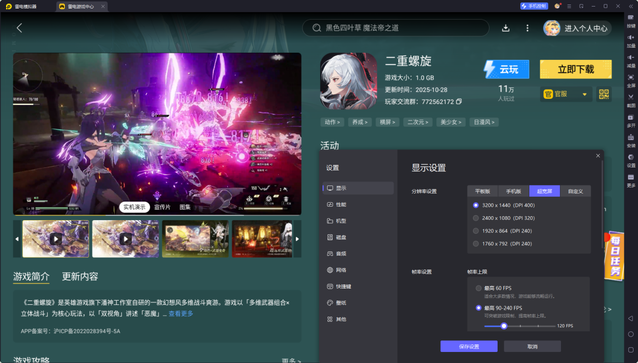Tap the Android home circle button
This screenshot has height=363, width=638.
(x=630, y=334)
